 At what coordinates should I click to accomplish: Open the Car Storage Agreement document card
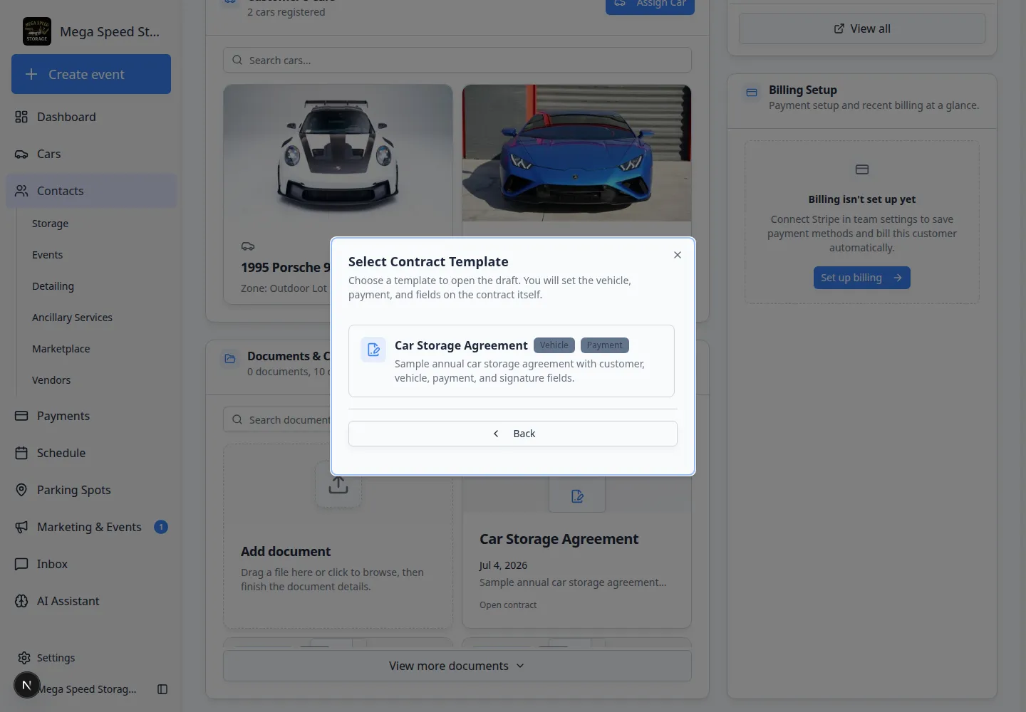point(576,552)
